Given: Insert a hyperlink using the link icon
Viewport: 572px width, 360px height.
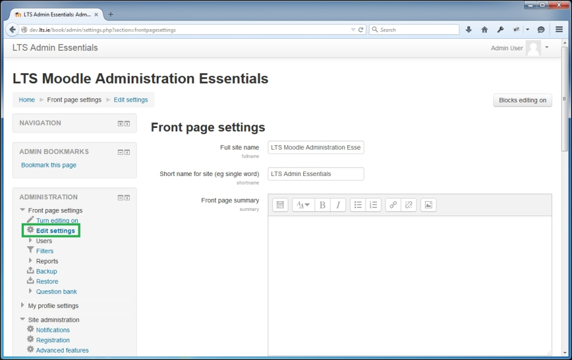Looking at the screenshot, I should (393, 205).
